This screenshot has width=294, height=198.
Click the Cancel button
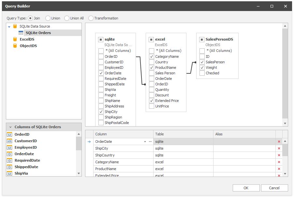[274, 188]
